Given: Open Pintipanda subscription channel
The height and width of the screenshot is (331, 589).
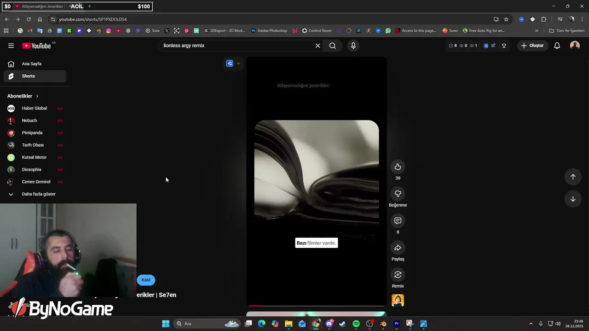Looking at the screenshot, I should pyautogui.click(x=35, y=133).
